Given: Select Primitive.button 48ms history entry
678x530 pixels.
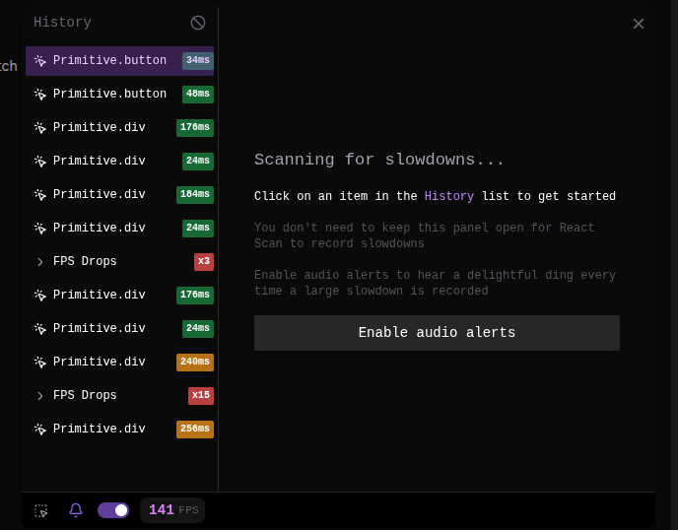Looking at the screenshot, I should point(119,94).
